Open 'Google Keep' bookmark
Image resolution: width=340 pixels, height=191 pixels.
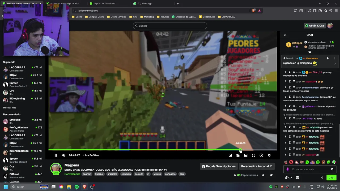click(x=207, y=17)
